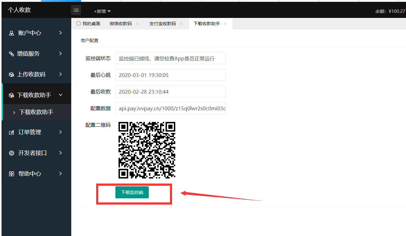Image resolution: width=406 pixels, height=236 pixels.
Task: Open the 上传收款码 menu item
Action: coord(37,74)
